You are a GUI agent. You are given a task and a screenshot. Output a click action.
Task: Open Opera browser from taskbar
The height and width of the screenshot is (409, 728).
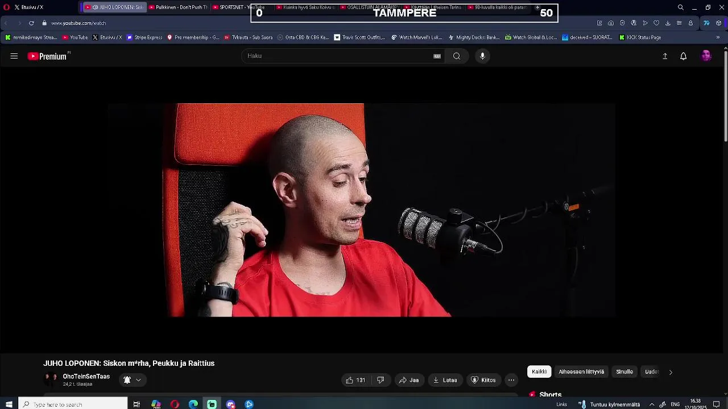(x=175, y=404)
